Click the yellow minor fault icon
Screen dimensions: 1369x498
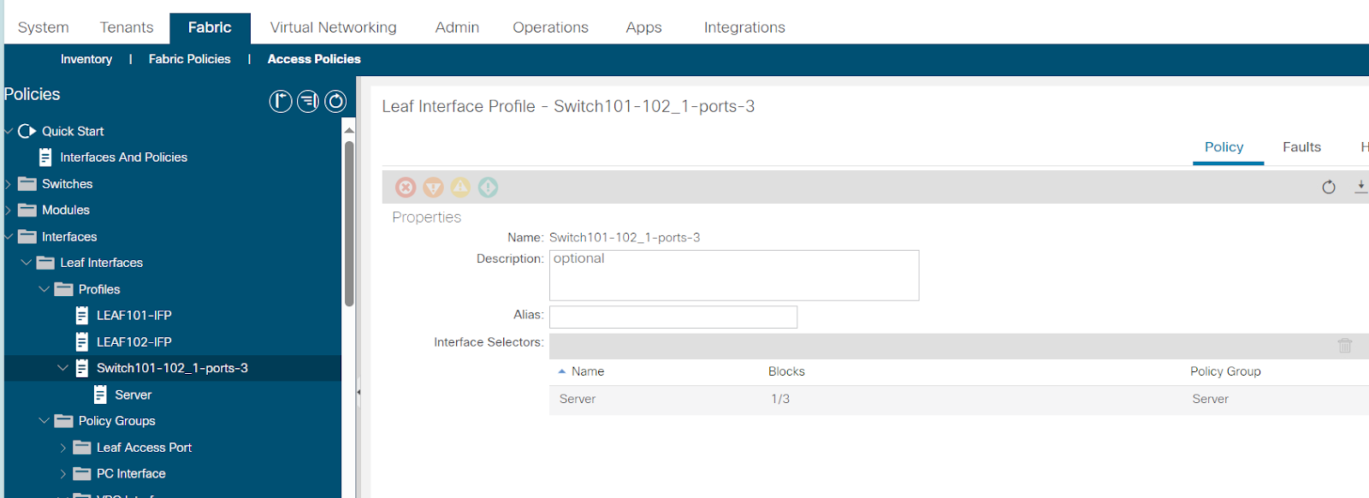pos(461,187)
